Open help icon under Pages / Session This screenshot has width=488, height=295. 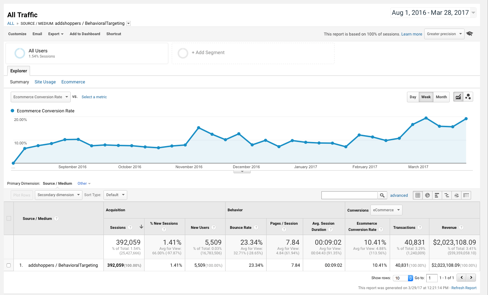[284, 230]
